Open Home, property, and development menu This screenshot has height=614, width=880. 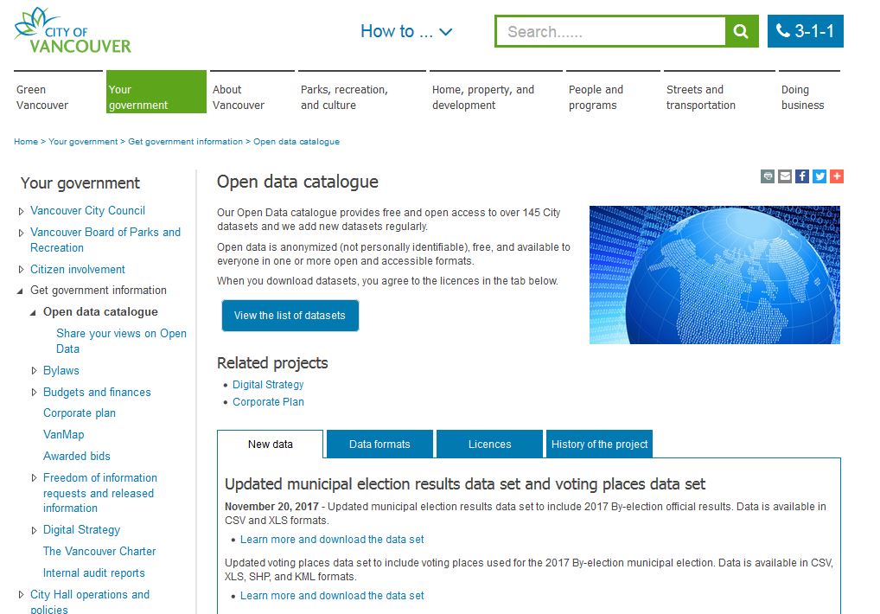coord(496,92)
